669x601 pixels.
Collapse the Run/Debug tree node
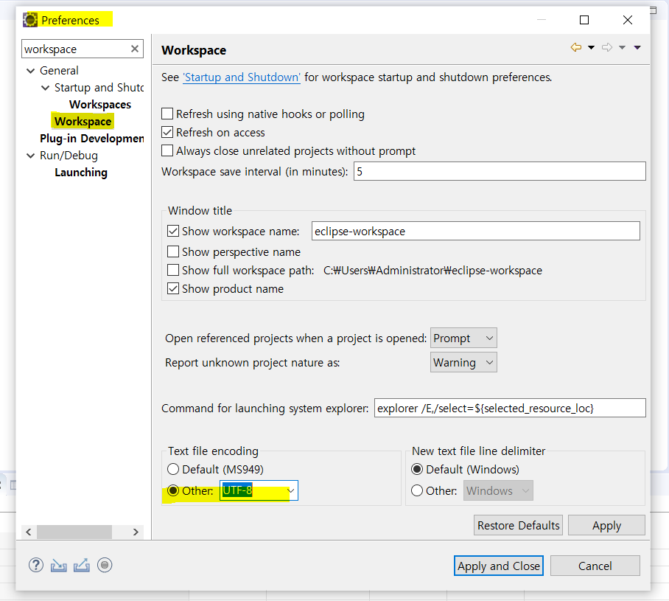[31, 156]
